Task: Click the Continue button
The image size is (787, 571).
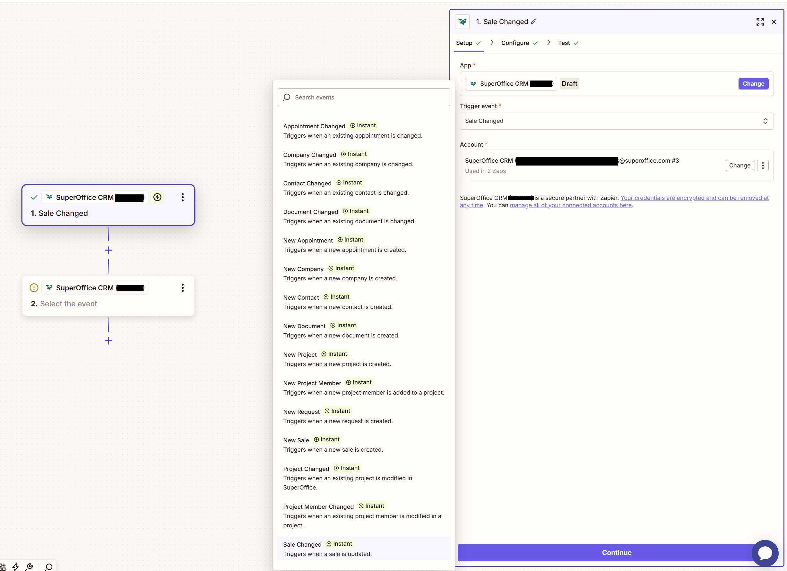Action: (x=616, y=552)
